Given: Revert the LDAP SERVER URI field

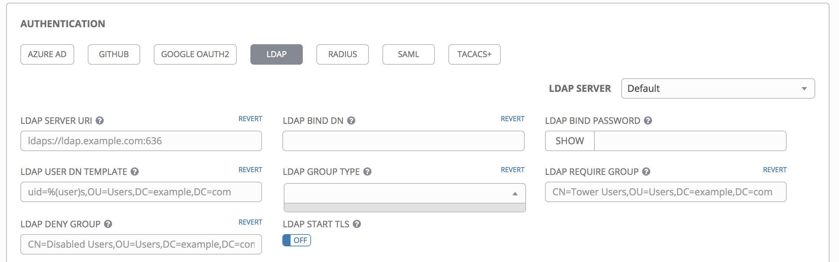Looking at the screenshot, I should click(250, 118).
